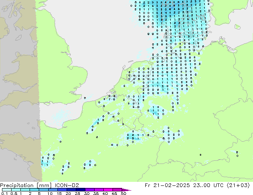Select the 40–45 mm magenta legend swatch

(108, 190)
